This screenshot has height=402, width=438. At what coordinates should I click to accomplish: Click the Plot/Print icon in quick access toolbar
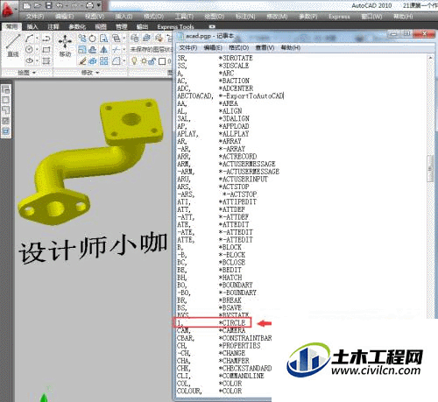point(90,5)
